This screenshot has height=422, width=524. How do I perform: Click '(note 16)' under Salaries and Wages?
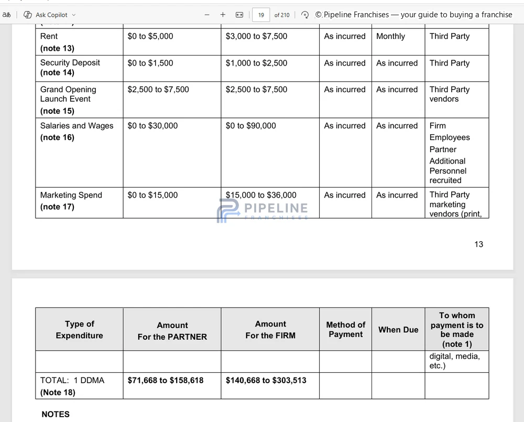57,137
